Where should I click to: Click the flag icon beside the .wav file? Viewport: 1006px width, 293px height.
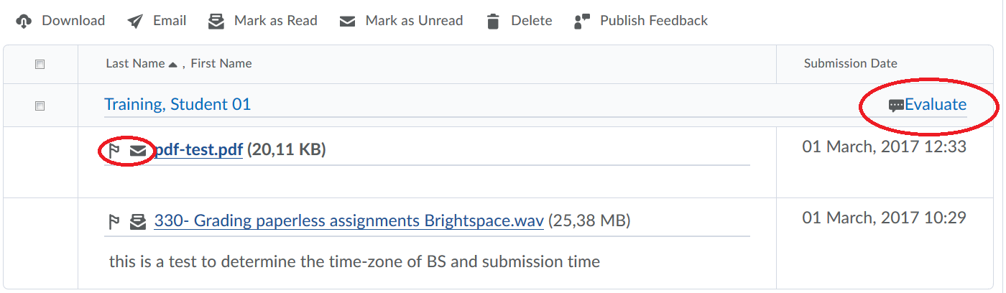click(x=114, y=222)
